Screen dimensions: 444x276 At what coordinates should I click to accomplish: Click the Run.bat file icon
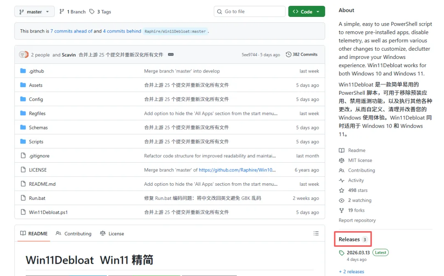23,198
